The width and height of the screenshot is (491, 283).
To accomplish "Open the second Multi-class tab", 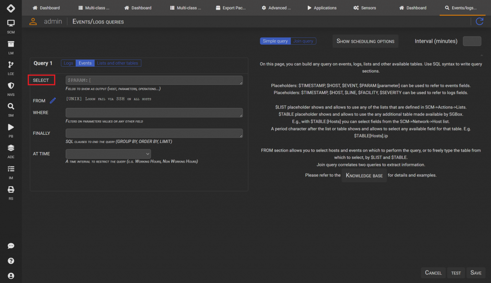I will [x=186, y=8].
